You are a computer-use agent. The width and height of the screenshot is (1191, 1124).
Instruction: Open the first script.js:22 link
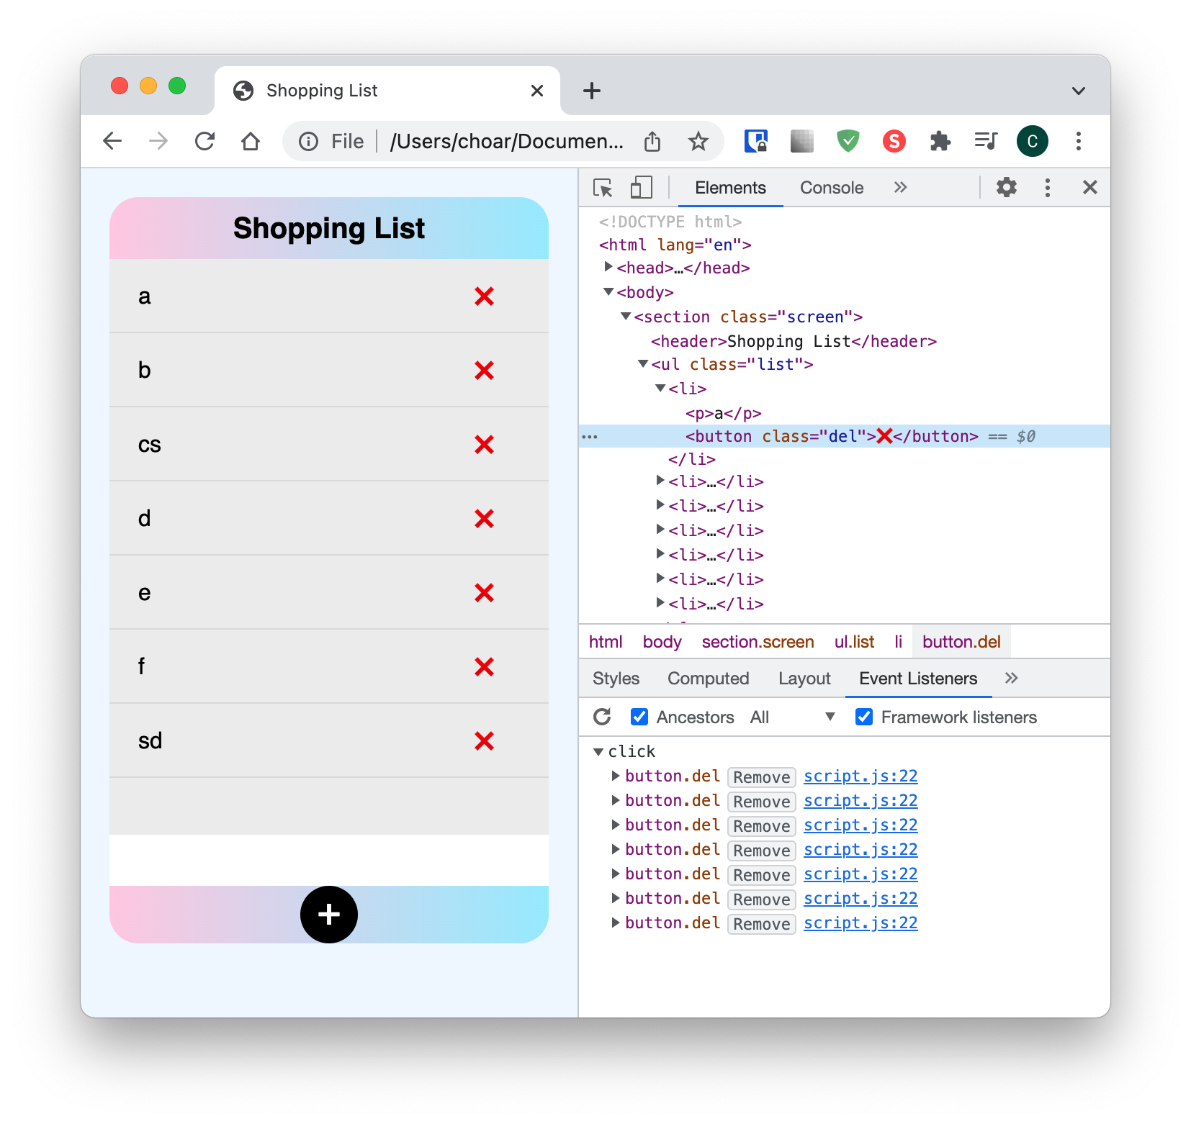point(860,776)
